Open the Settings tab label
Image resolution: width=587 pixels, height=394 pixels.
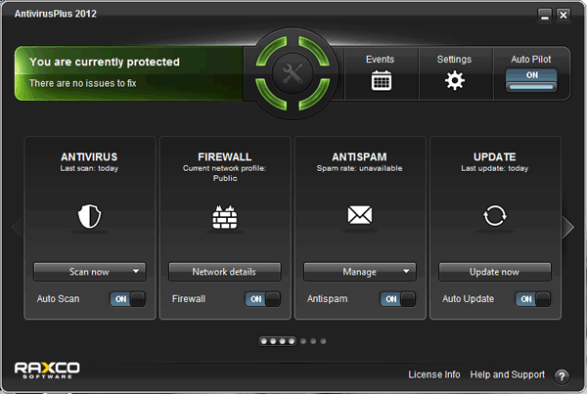454,60
